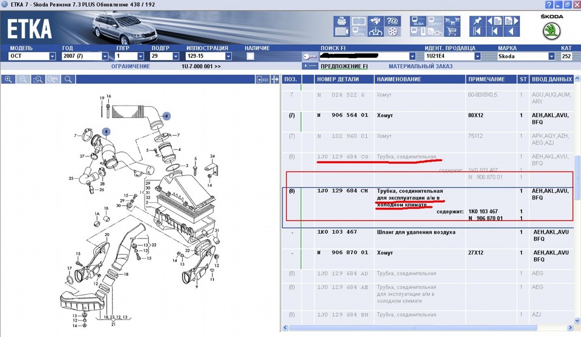The width and height of the screenshot is (581, 337).
Task: Jump to first illustration (double-bar arrow)
Action: pos(478,32)
